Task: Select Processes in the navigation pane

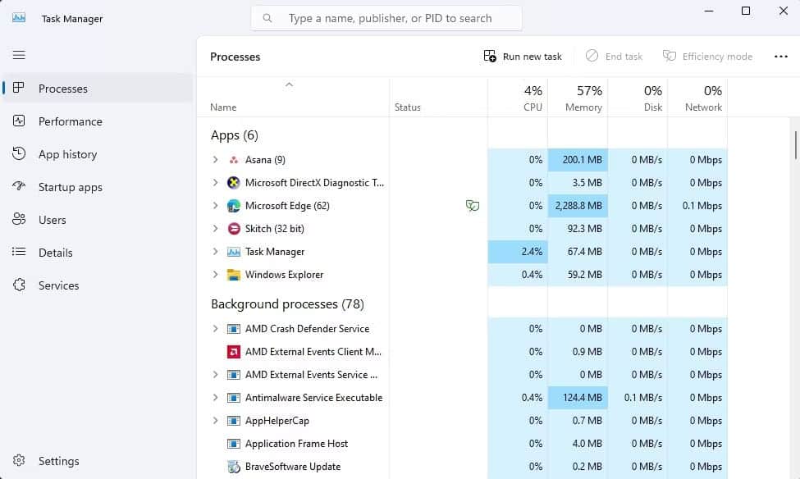Action: pos(63,89)
